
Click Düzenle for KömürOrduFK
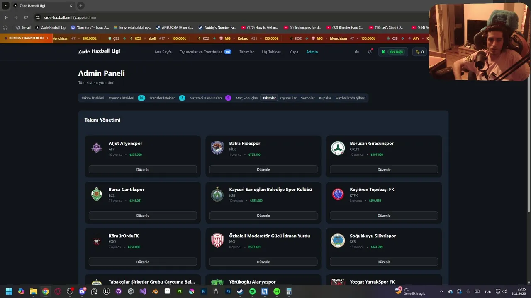(x=143, y=262)
